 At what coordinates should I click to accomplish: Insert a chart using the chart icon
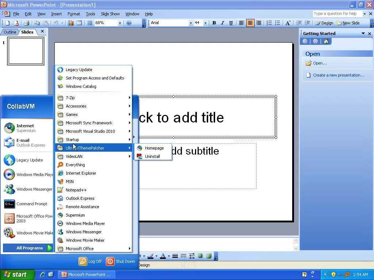[71, 23]
